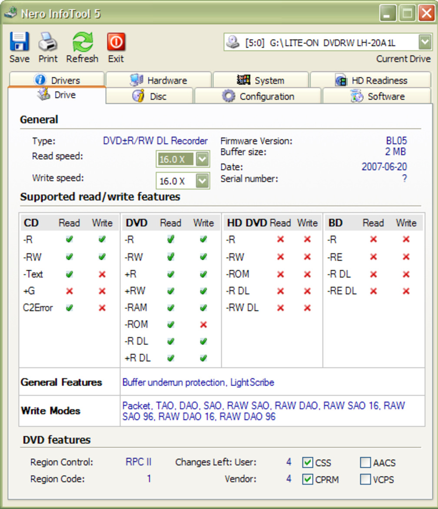Click the Vendor changes left value 4
Image resolution: width=438 pixels, height=509 pixels.
[x=289, y=479]
